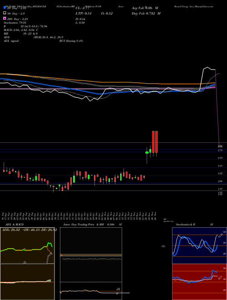Click the first red candlestick at the chart's left edge
The width and height of the screenshot is (227, 300).
(x=4, y=170)
